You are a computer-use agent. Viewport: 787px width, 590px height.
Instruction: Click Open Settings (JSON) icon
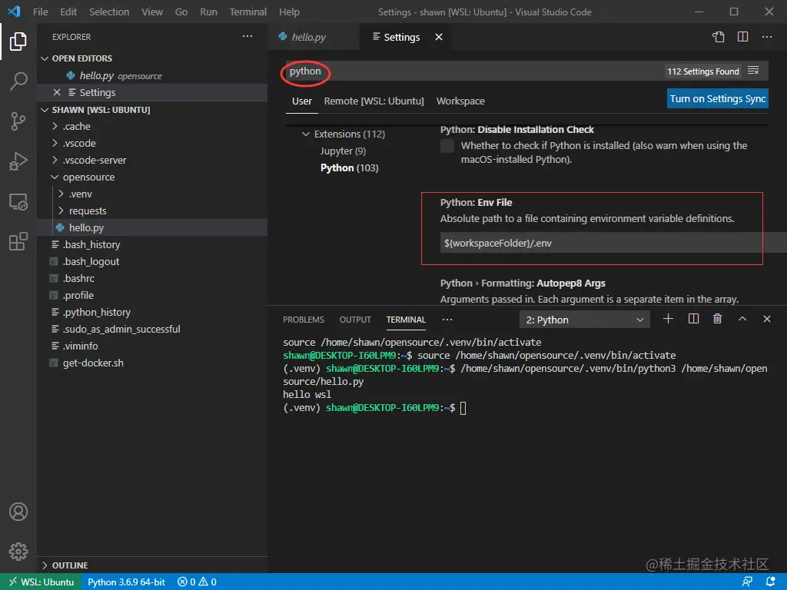pos(719,37)
